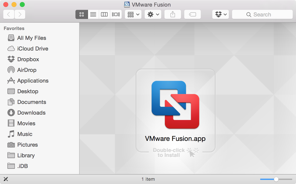Switch to icon view
This screenshot has height=184, width=296.
pos(82,14)
